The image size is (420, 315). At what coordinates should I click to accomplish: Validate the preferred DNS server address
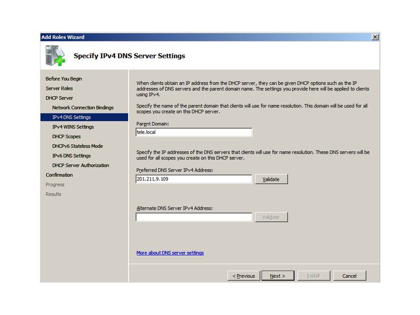[271, 179]
